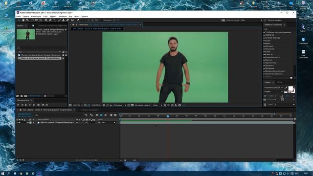The width and height of the screenshot is (313, 176).
Task: Select the Roto Brush tool
Action: [x=73, y=20]
